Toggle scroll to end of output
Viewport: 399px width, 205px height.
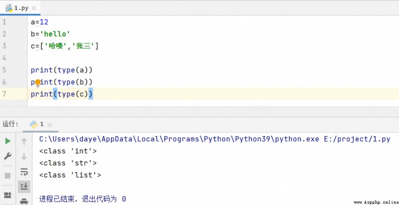24,187
